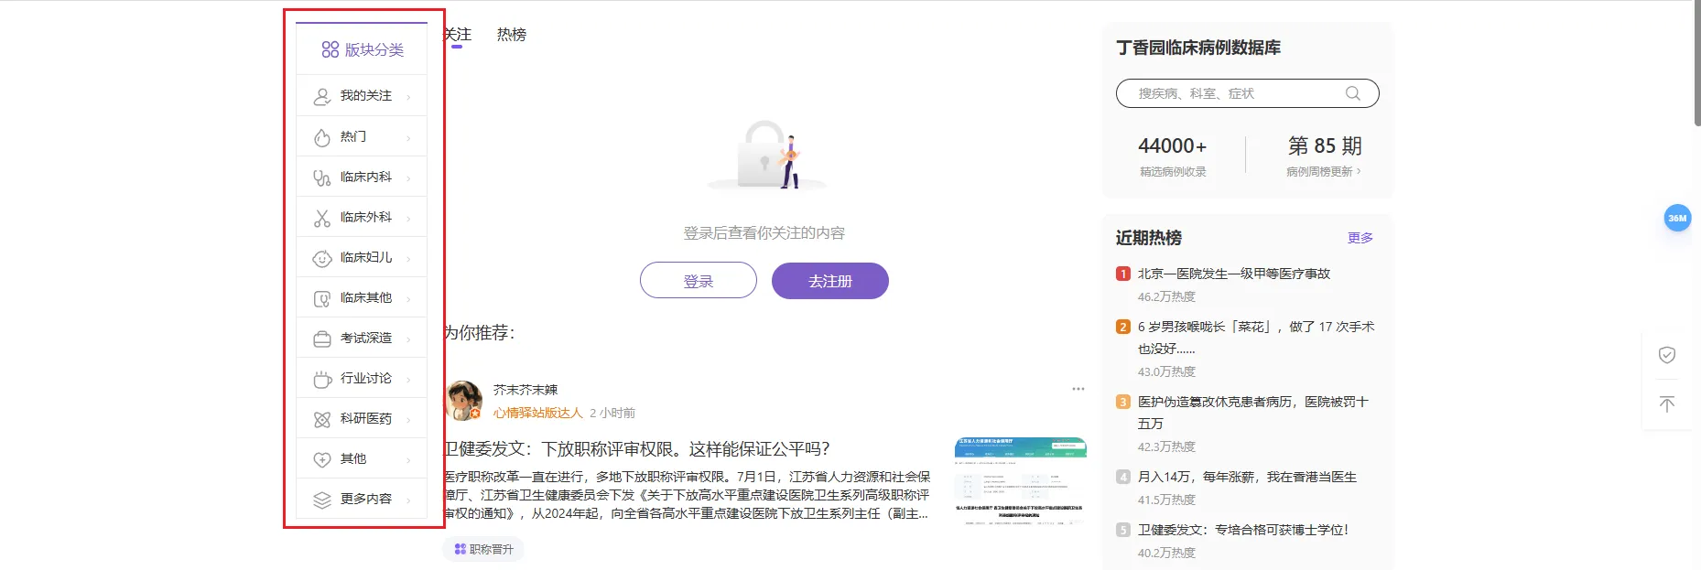Expand the 考试深造 category chevron
This screenshot has width=1701, height=570.
(x=408, y=339)
